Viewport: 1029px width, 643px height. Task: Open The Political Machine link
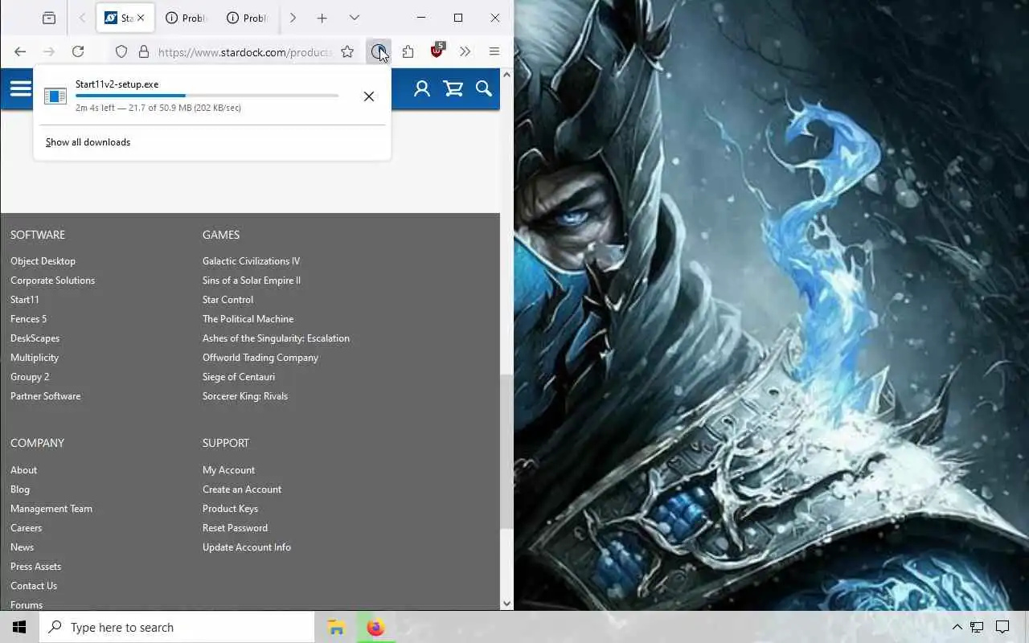(x=248, y=319)
